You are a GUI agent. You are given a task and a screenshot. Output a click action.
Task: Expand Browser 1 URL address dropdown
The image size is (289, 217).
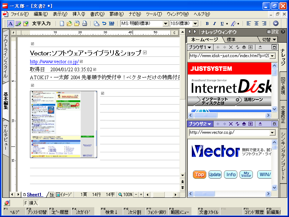click(x=272, y=56)
